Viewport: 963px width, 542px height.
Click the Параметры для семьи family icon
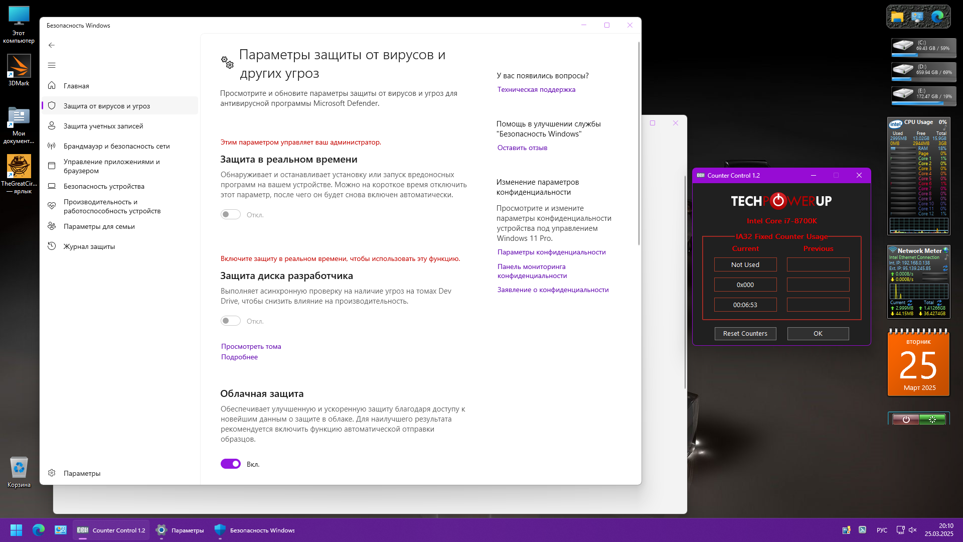[52, 226]
